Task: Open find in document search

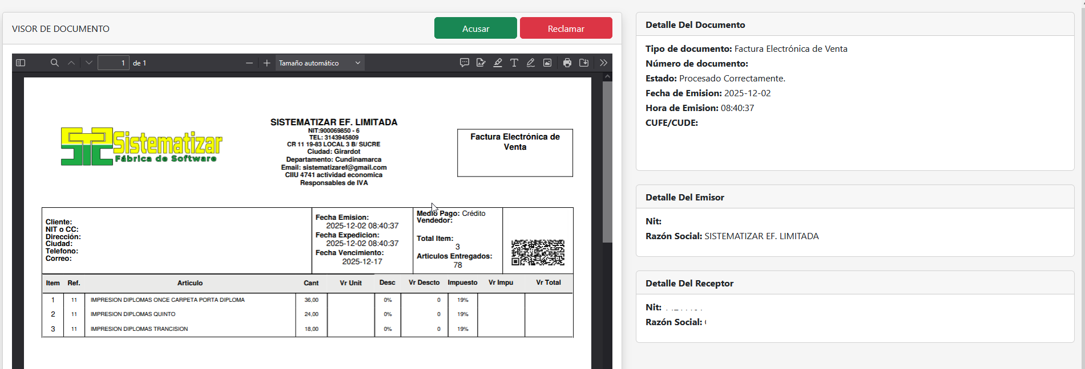Action: coord(54,63)
